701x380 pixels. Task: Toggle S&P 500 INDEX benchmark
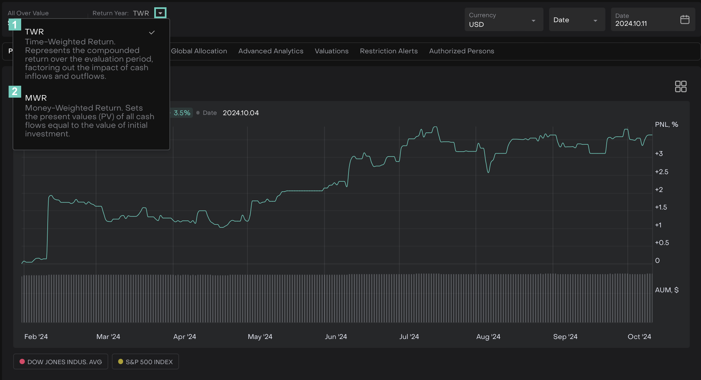coord(145,361)
